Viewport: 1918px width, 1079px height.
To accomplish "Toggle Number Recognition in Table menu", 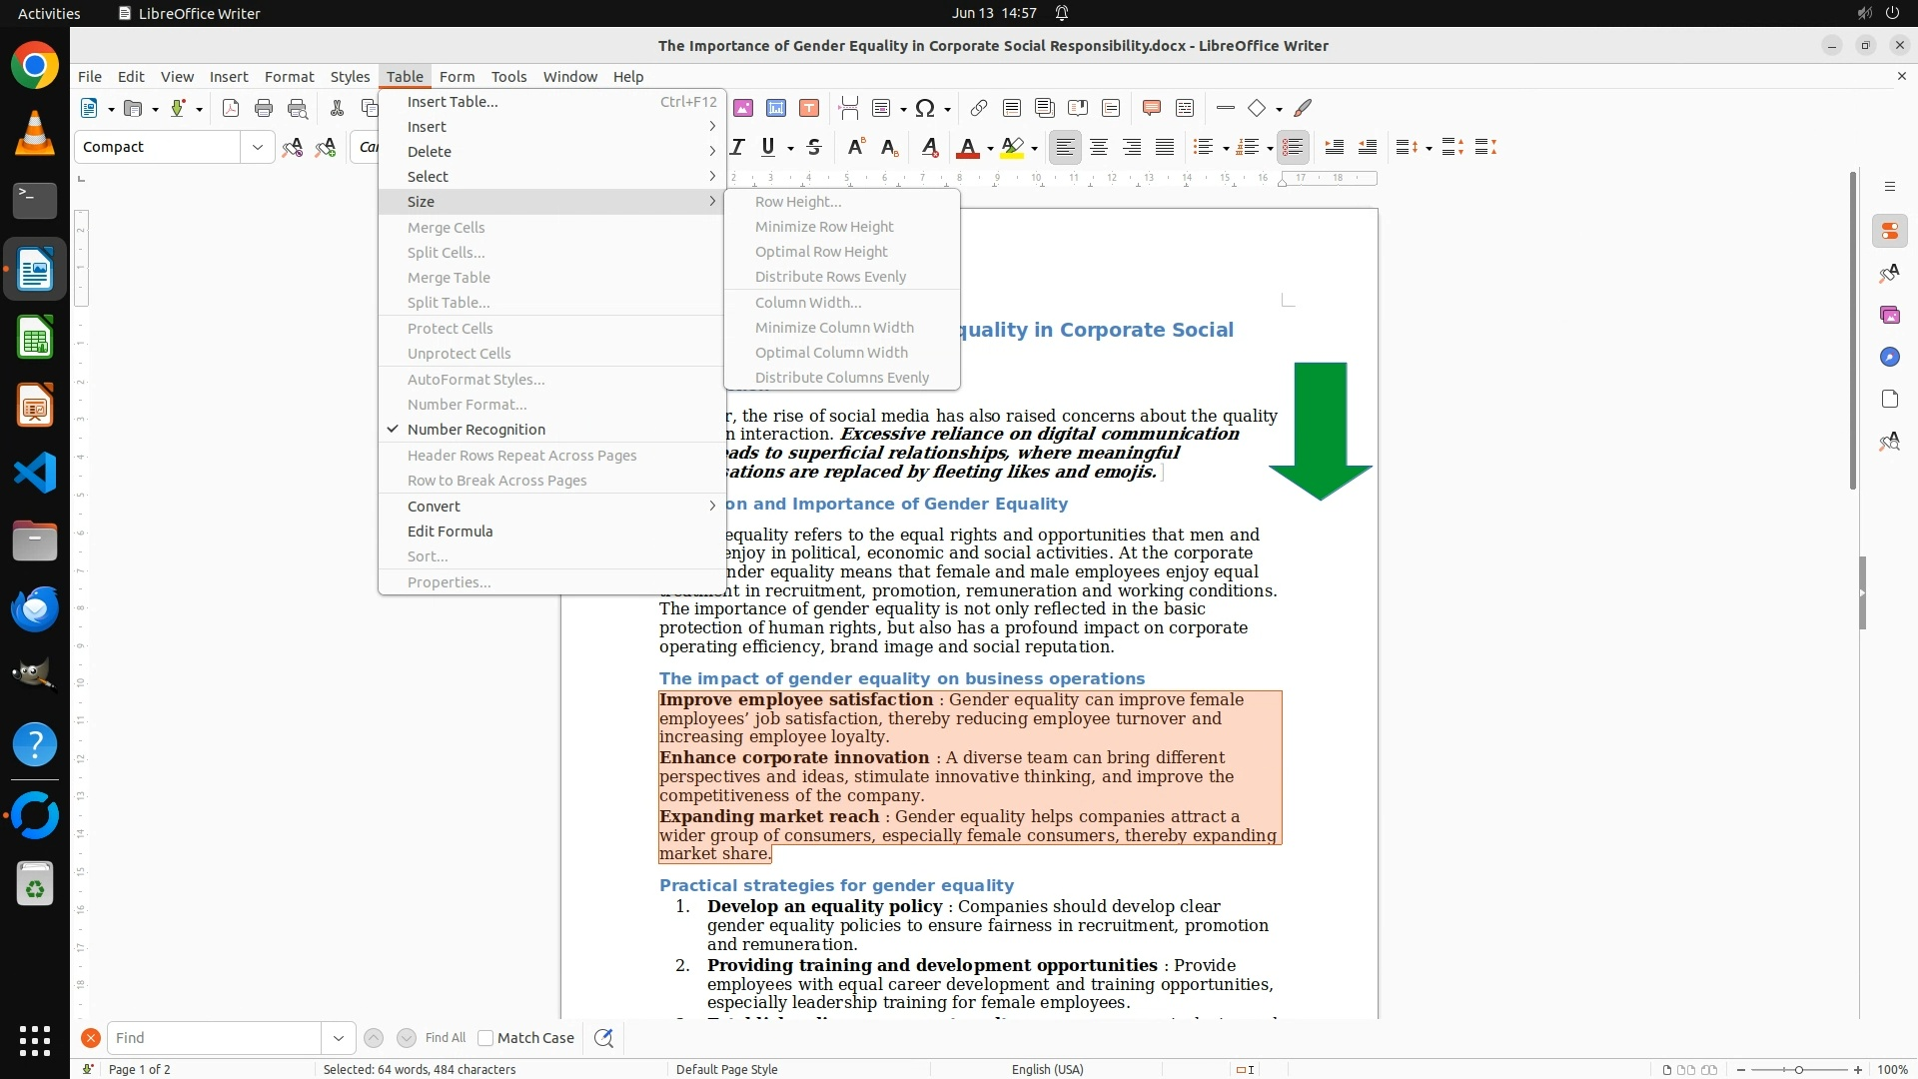I will point(476,430).
